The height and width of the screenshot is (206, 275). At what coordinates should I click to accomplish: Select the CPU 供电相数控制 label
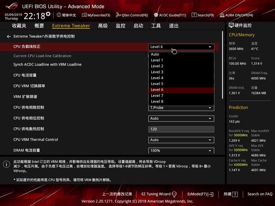(x=29, y=107)
